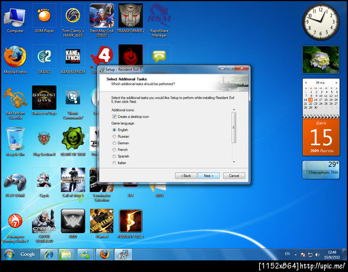
Task: Click the Back button in Setup
Action: pos(186,176)
